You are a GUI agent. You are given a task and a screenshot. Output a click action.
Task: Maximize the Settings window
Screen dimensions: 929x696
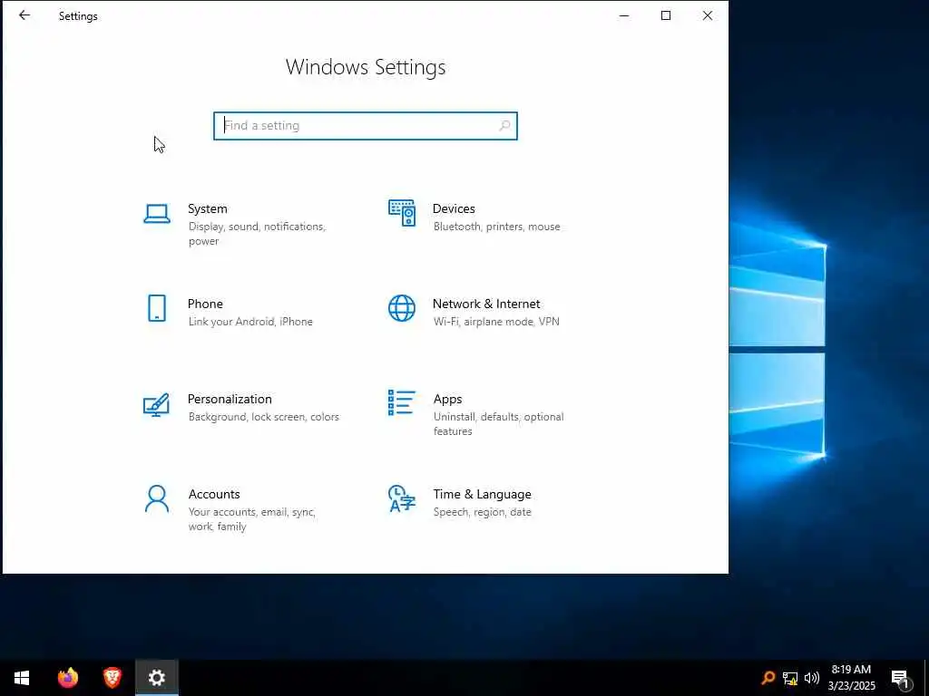(x=666, y=15)
